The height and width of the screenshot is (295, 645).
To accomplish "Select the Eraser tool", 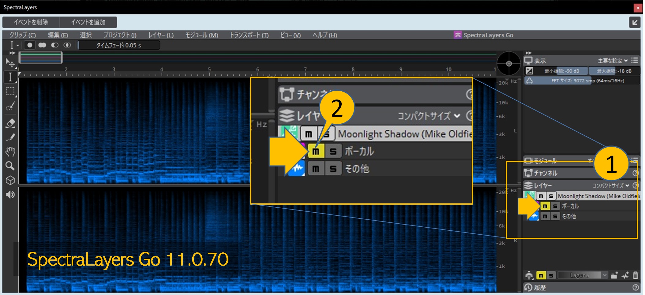I will pyautogui.click(x=10, y=123).
